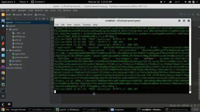The height and width of the screenshot is (112, 200).
Task: Show all applications grid in dock
Action: 3,96
